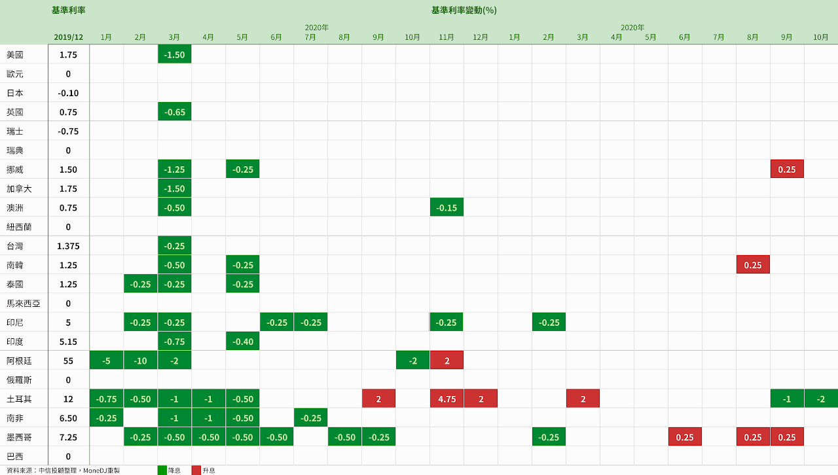Select the 2019/12 column header

pos(68,37)
